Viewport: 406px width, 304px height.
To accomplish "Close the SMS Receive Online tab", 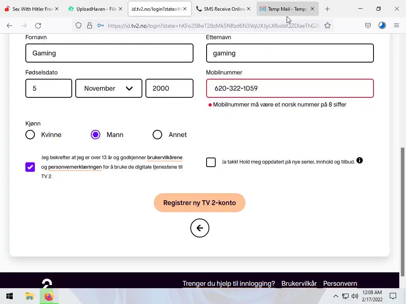I will point(249,9).
